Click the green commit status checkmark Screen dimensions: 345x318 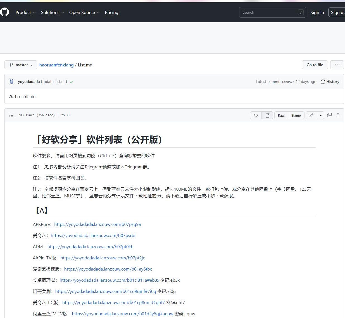pyautogui.click(x=71, y=82)
